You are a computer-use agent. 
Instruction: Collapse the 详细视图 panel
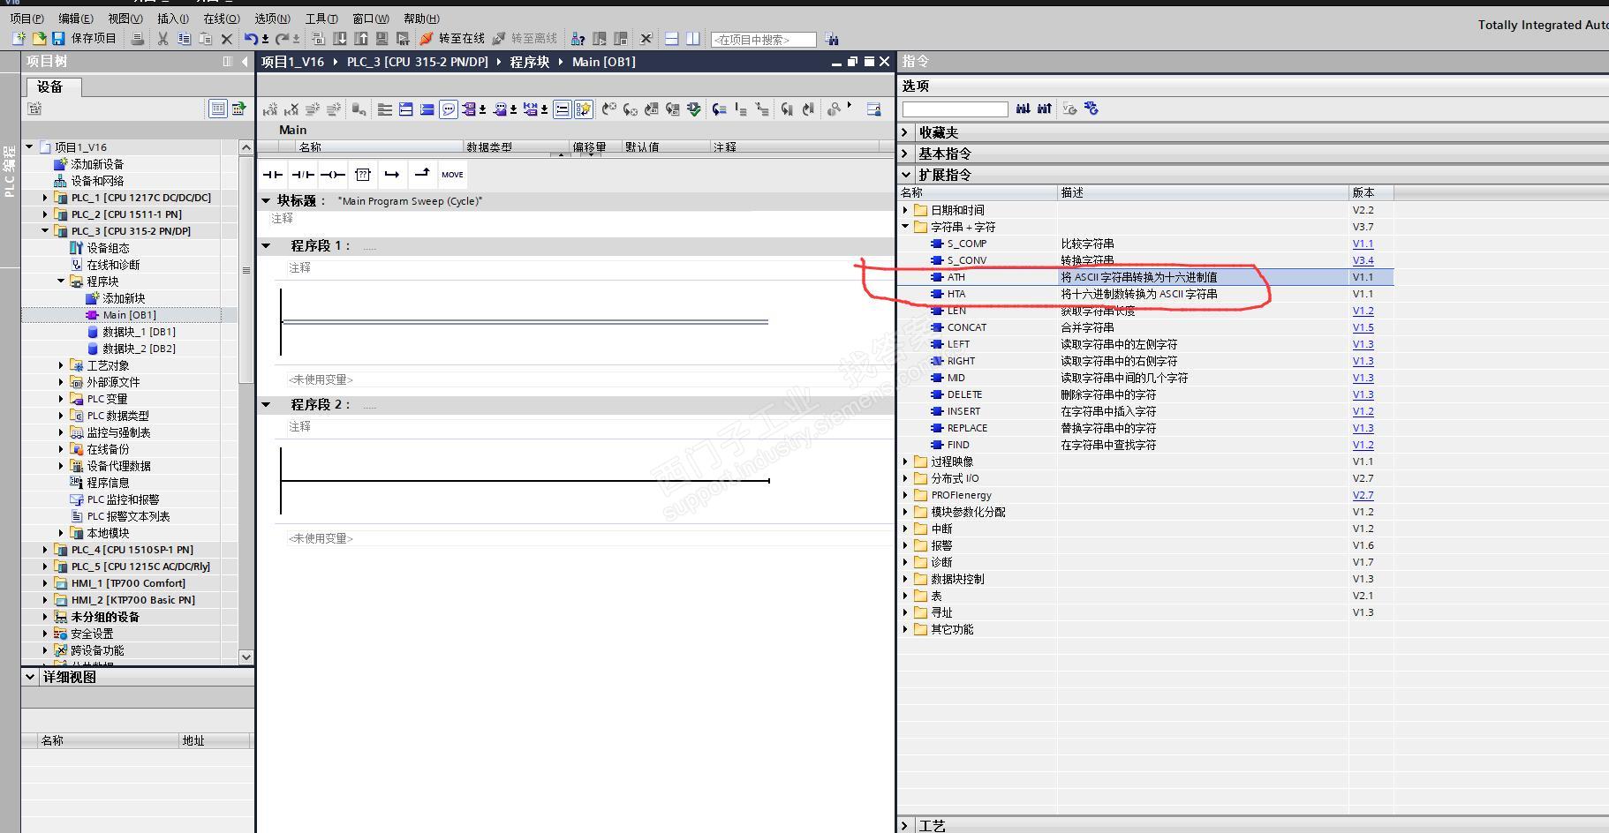point(30,677)
